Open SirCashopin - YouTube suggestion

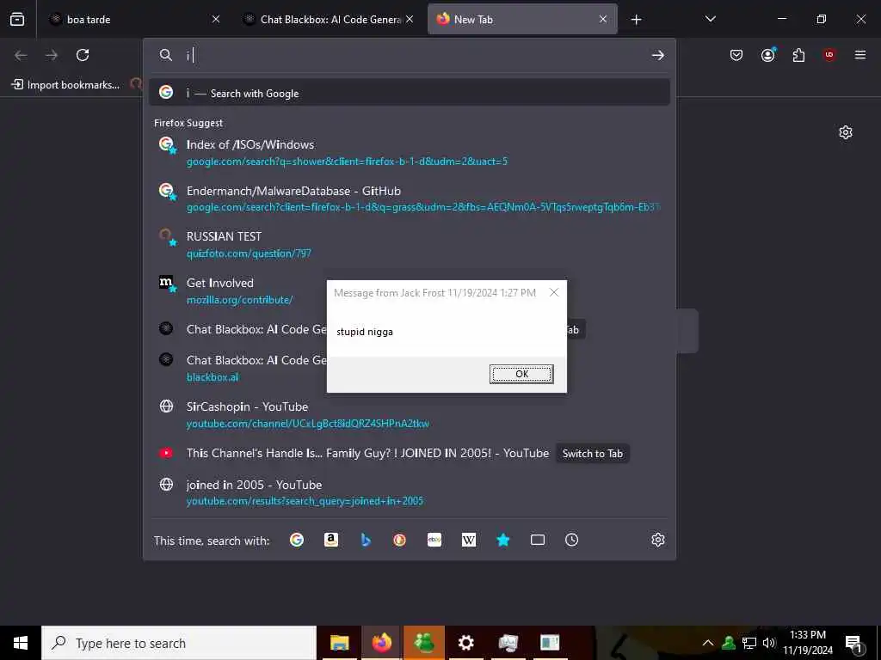409,414
